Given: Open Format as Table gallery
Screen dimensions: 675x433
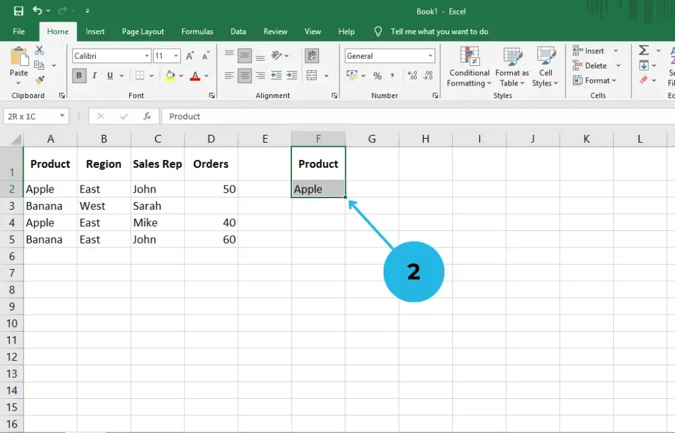Looking at the screenshot, I should point(512,67).
